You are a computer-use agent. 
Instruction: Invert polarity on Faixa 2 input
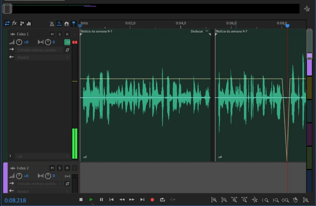pyautogui.click(x=67, y=183)
